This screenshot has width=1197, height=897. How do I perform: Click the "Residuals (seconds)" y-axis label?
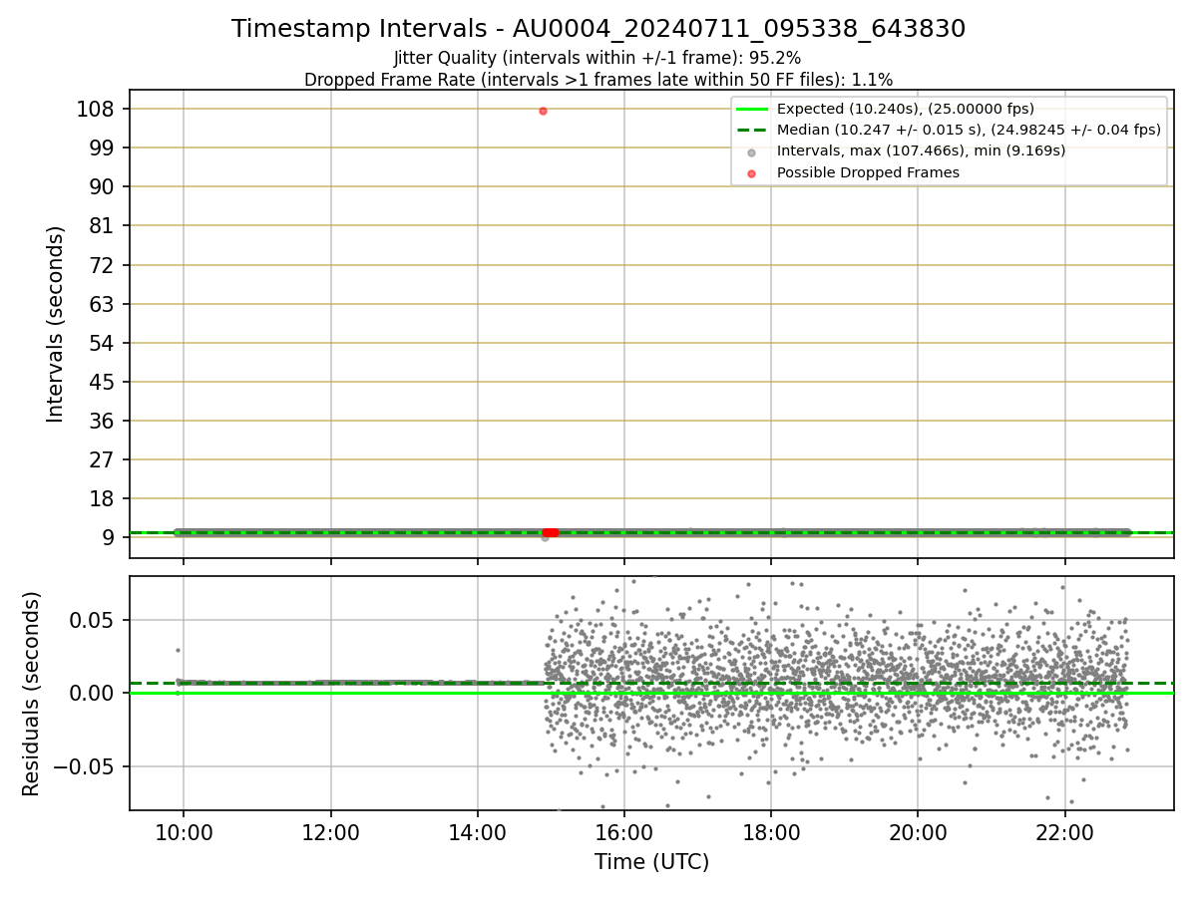[32, 694]
